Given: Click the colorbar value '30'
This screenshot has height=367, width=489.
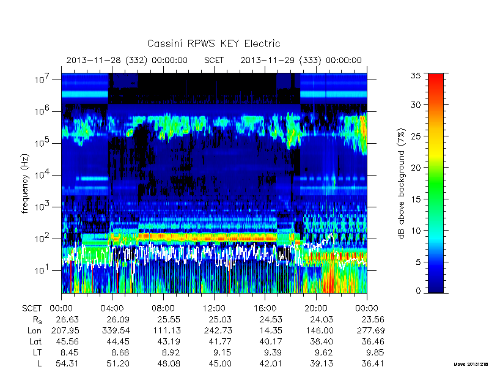Looking at the screenshot, I should [416, 104].
